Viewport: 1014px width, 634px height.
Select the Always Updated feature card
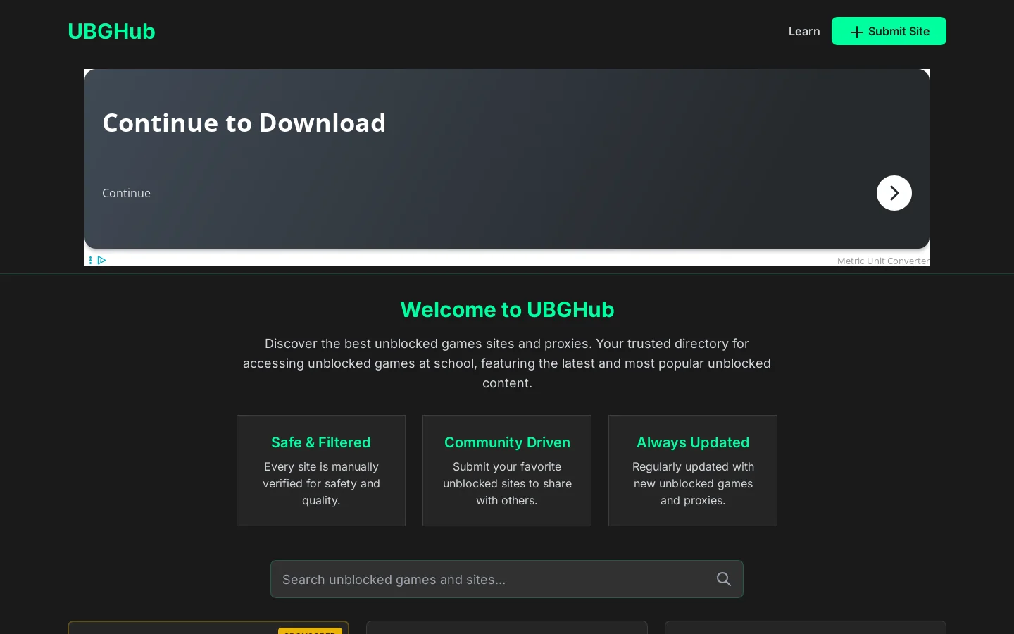693,471
